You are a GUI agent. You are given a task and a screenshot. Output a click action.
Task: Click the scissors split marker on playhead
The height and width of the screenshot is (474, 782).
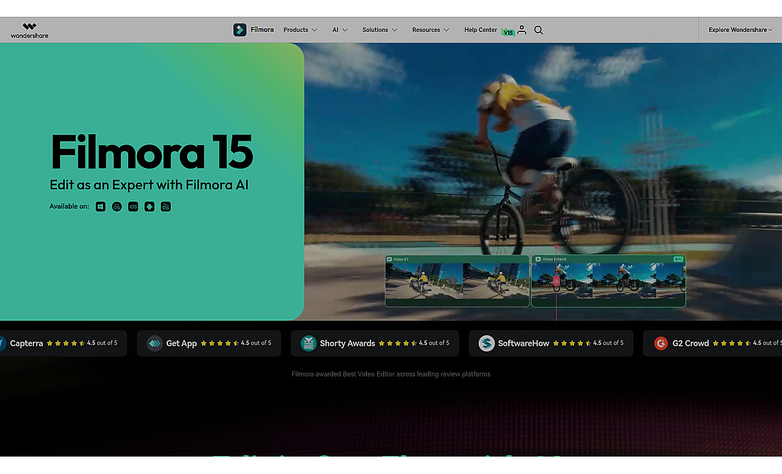click(556, 281)
